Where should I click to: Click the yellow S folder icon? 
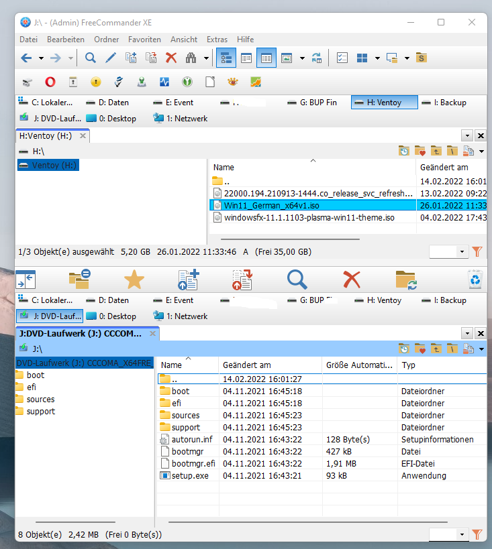(421, 58)
